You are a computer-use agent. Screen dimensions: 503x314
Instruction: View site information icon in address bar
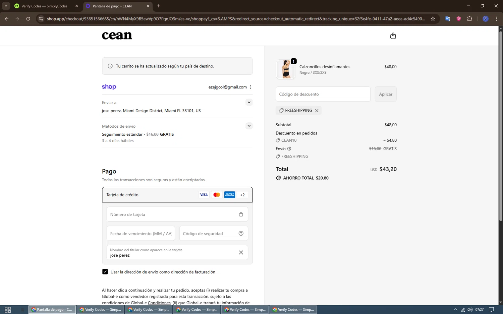(x=41, y=19)
